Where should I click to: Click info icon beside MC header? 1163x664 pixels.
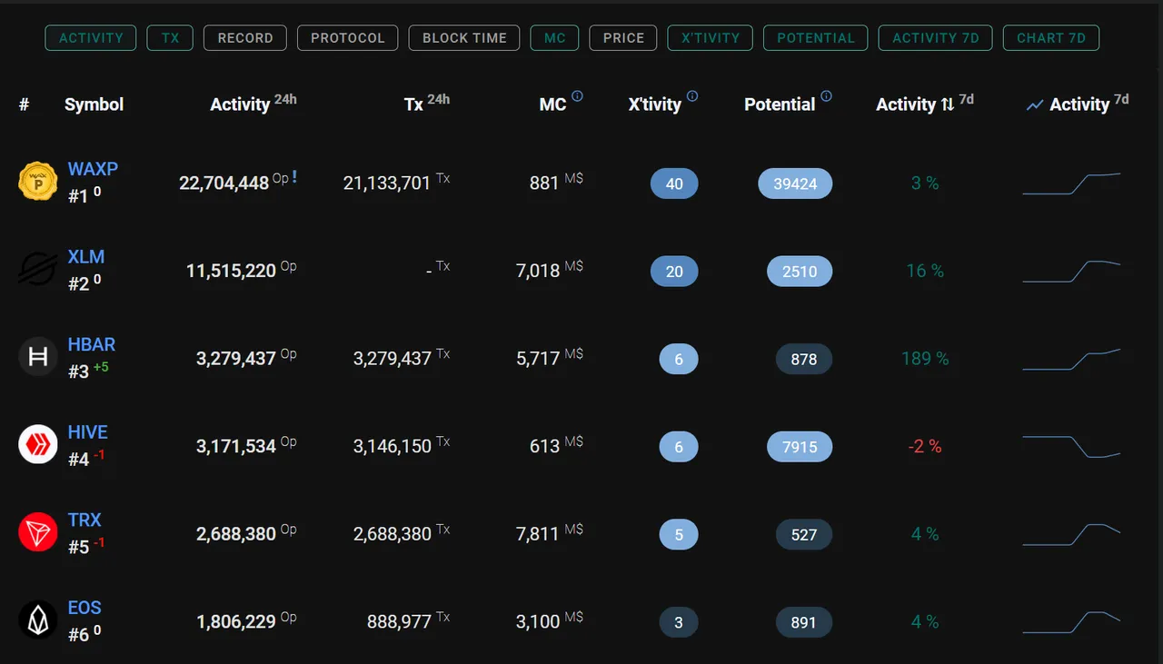(577, 96)
